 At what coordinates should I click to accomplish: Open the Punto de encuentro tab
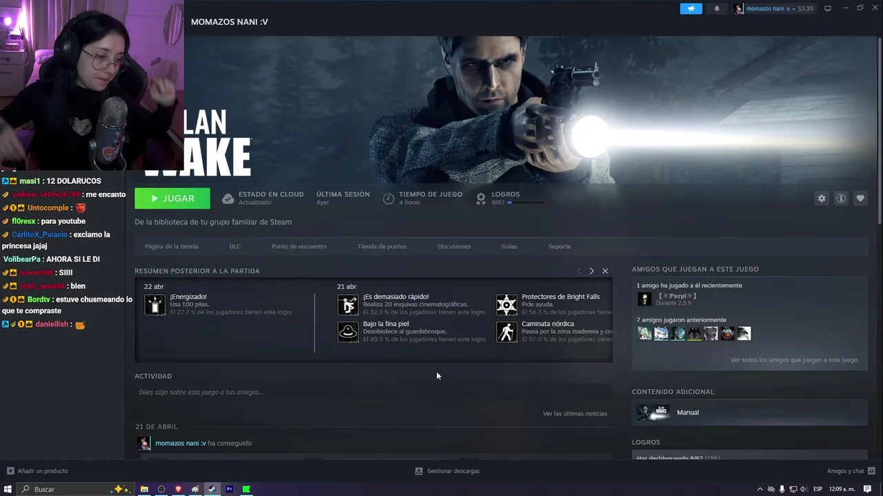pos(299,247)
